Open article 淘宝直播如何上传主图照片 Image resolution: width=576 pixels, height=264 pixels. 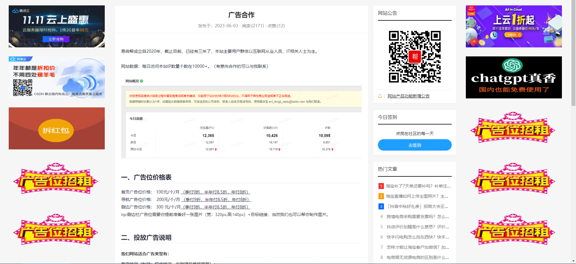[x=417, y=196]
